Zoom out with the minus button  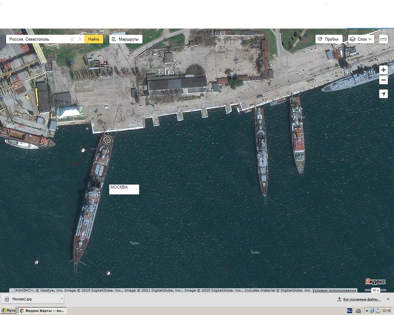point(383,80)
